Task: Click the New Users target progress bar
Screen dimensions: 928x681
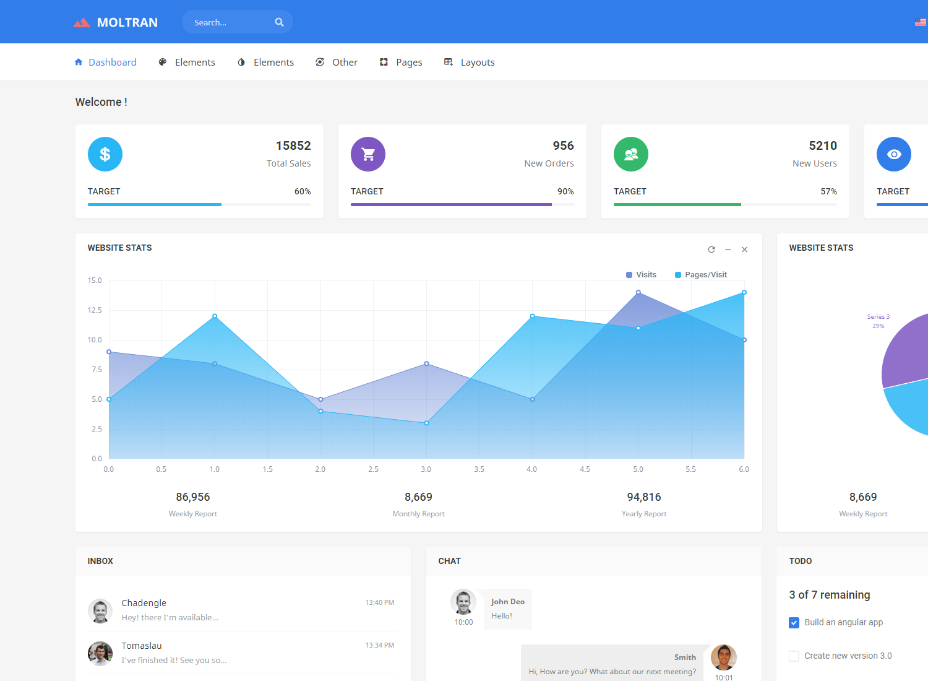Action: (725, 204)
